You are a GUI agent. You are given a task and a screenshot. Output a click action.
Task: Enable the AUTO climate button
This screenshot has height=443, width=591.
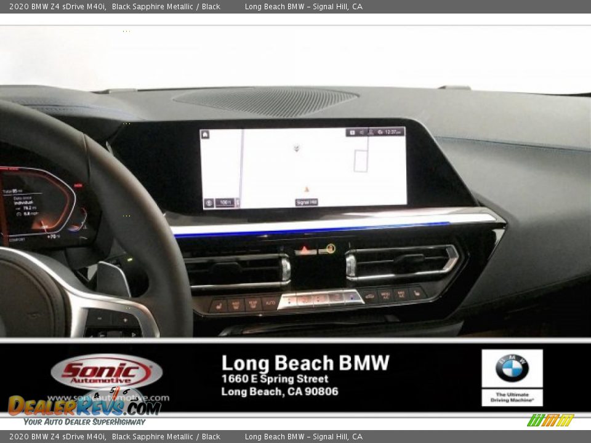pyautogui.click(x=270, y=303)
